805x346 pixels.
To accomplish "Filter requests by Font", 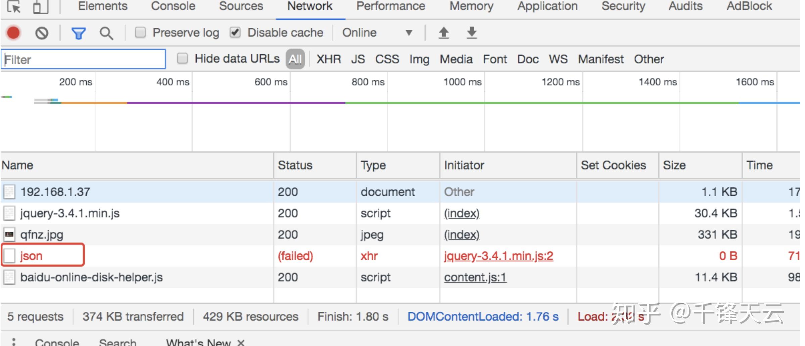I will 495,59.
